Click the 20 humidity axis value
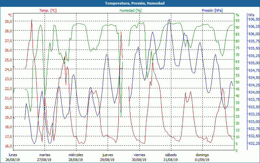Image resolution: width=260 pixels, height=163 pixels. click(238, 123)
